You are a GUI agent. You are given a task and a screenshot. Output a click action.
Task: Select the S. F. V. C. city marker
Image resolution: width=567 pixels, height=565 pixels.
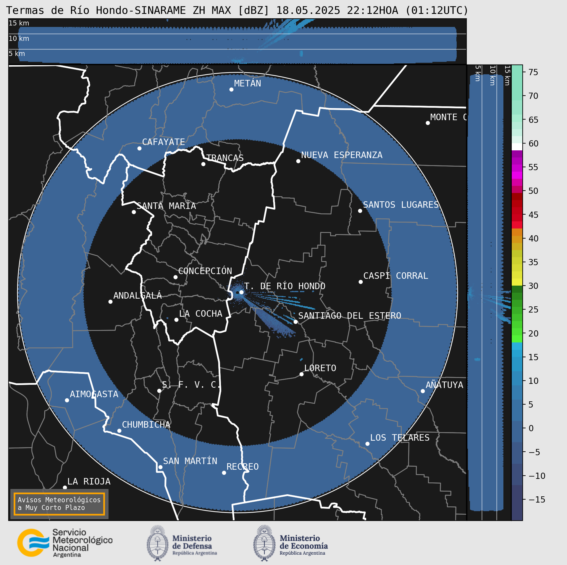pyautogui.click(x=159, y=391)
